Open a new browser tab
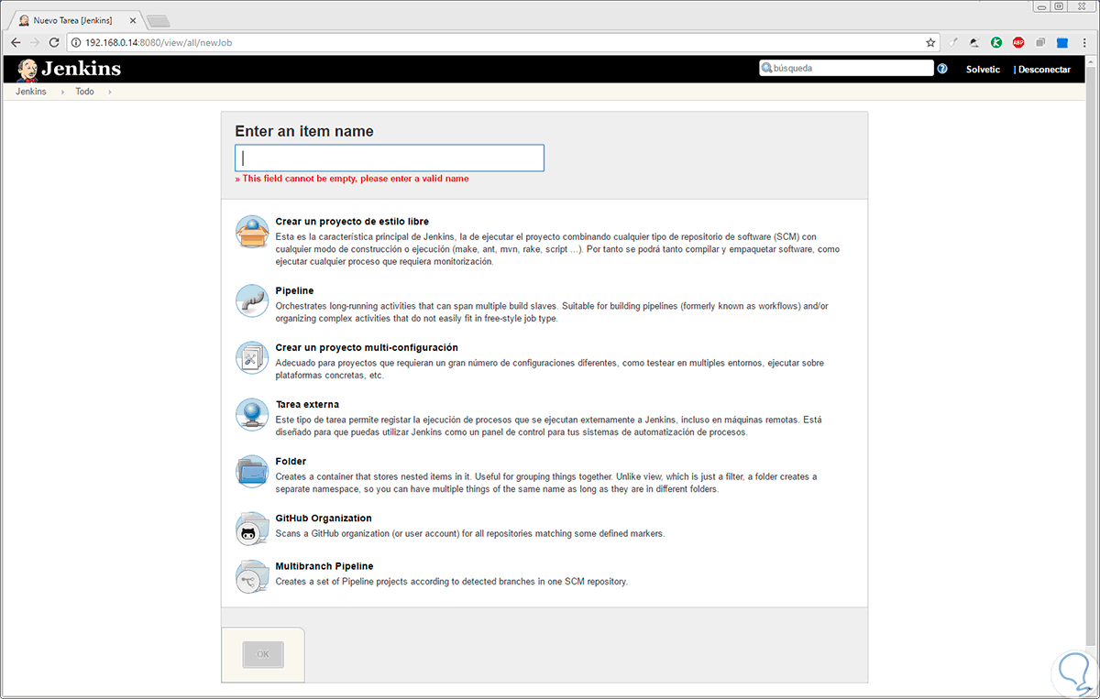This screenshot has height=699, width=1100. tap(158, 20)
